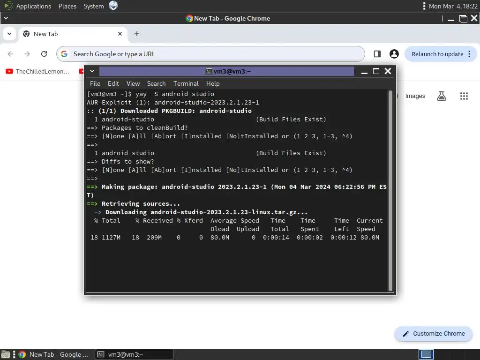Open Google Images link

[x=415, y=96]
